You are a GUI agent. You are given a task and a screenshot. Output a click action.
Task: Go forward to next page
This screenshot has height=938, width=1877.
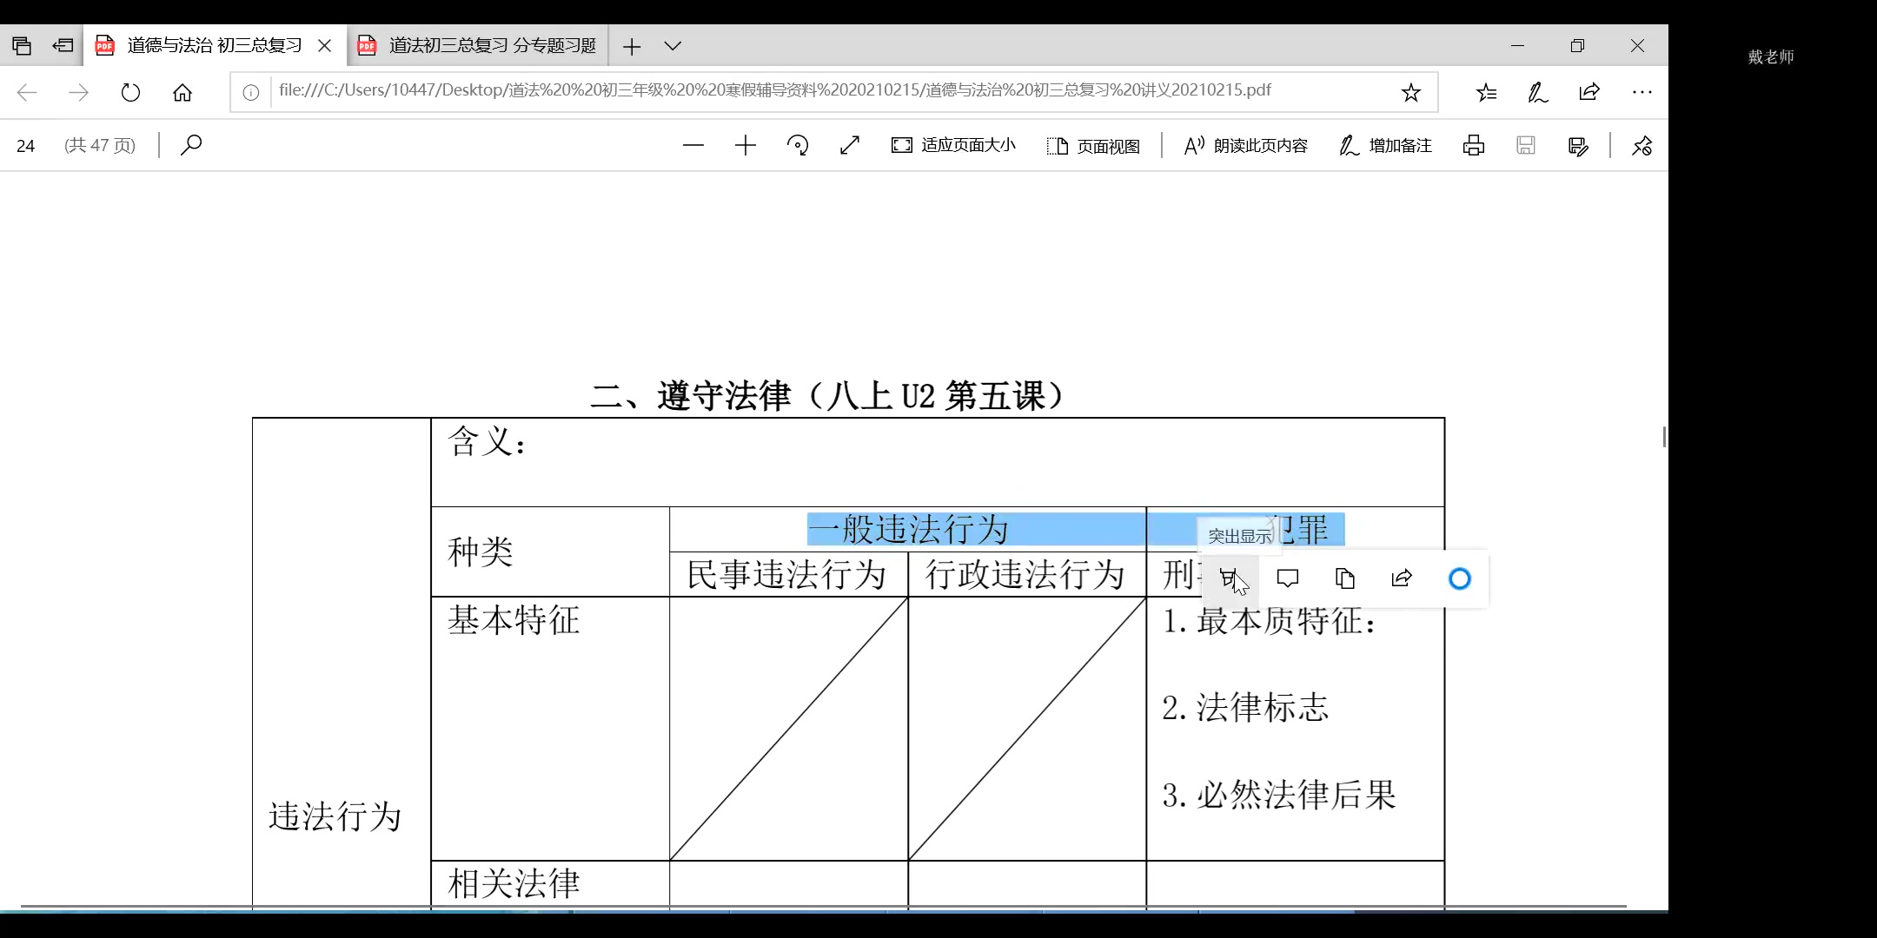(x=78, y=92)
